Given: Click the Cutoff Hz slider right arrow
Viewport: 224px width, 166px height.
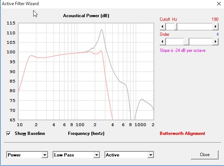Looking at the screenshot, I should click(216, 27).
